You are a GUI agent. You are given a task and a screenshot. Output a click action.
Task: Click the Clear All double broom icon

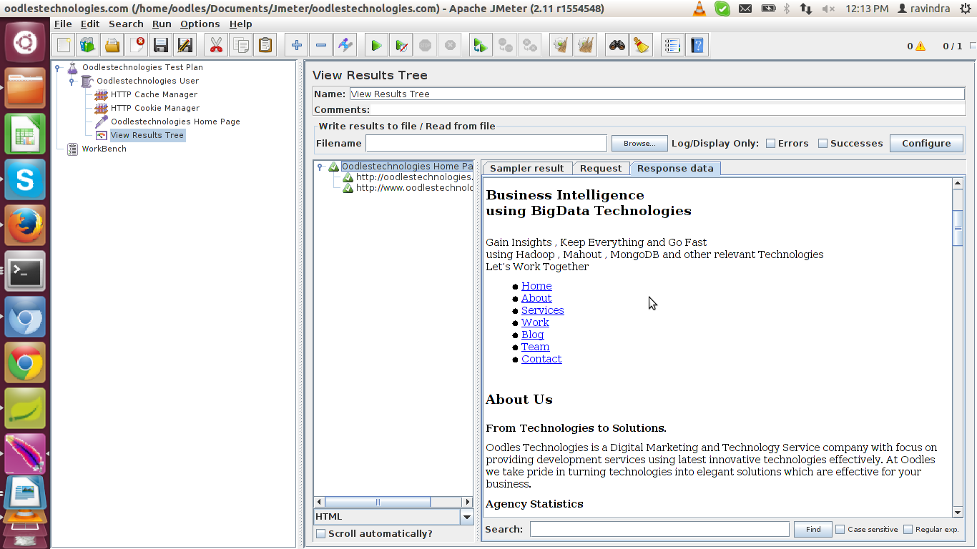click(586, 46)
